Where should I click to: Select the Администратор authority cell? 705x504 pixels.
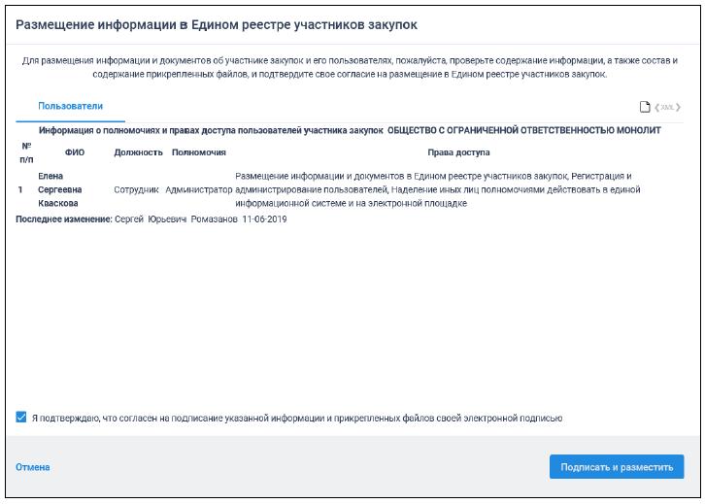click(x=199, y=189)
